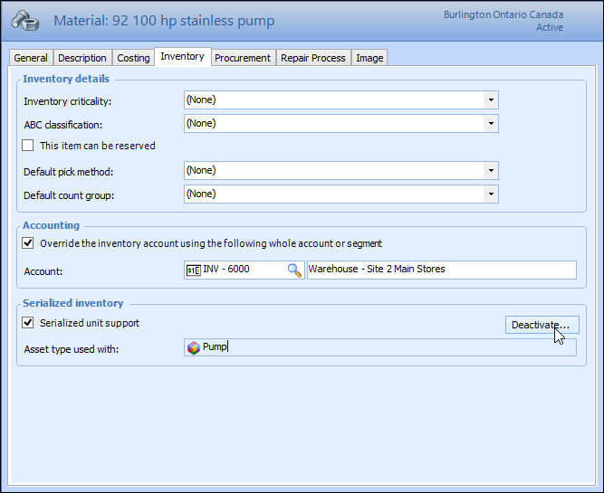Click the magnifier lookup icon beside the account

(294, 270)
